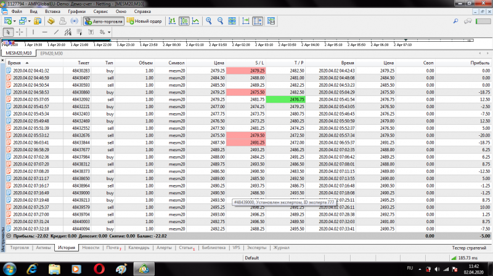Open the Вид menu
Viewport: 493px width, 276px height.
[x=34, y=11]
